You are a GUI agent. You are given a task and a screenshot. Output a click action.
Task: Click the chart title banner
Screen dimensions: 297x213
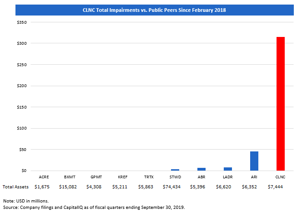tap(149, 10)
